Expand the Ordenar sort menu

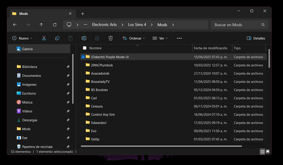[134, 38]
